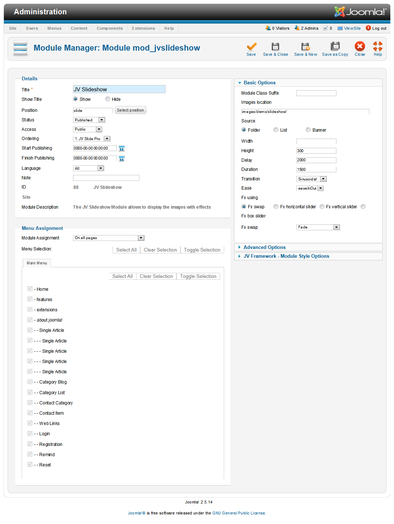The height and width of the screenshot is (524, 394).
Task: Select Fx vertical slider option
Action: [322, 206]
